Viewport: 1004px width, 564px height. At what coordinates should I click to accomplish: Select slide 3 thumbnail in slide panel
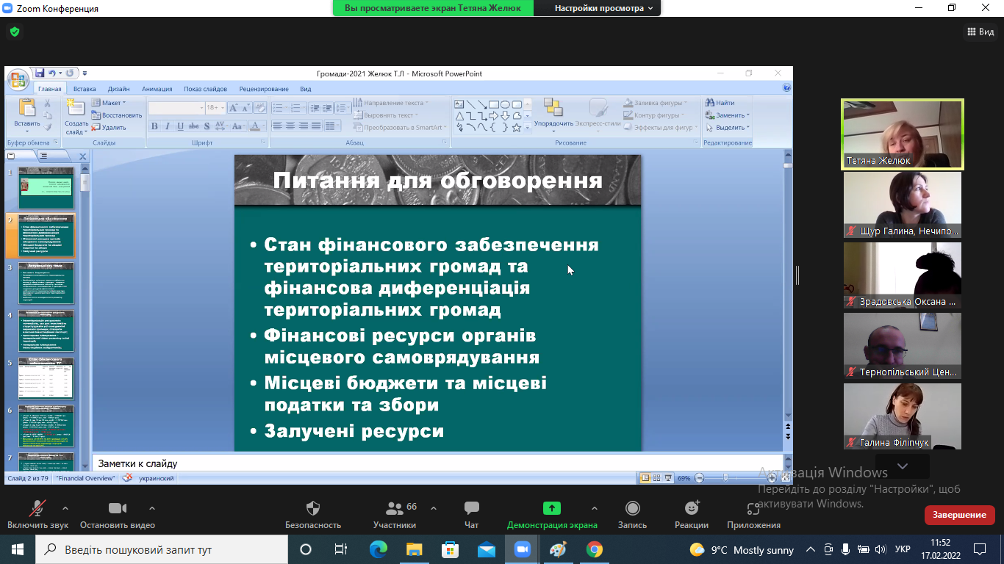point(46,283)
